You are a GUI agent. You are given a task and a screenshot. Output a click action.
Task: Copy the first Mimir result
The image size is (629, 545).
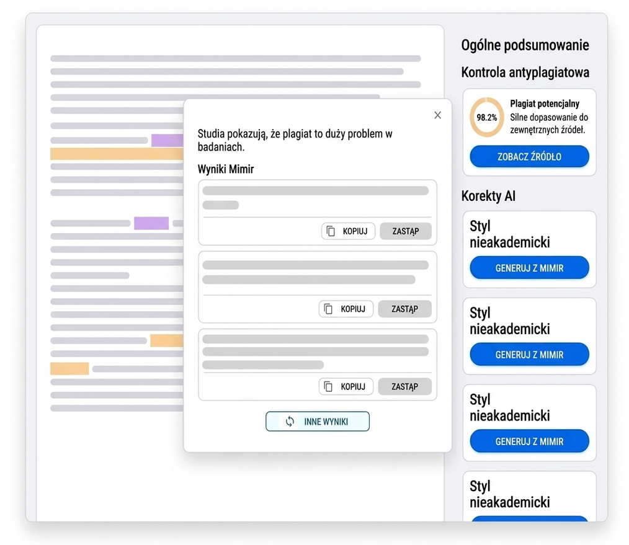348,231
